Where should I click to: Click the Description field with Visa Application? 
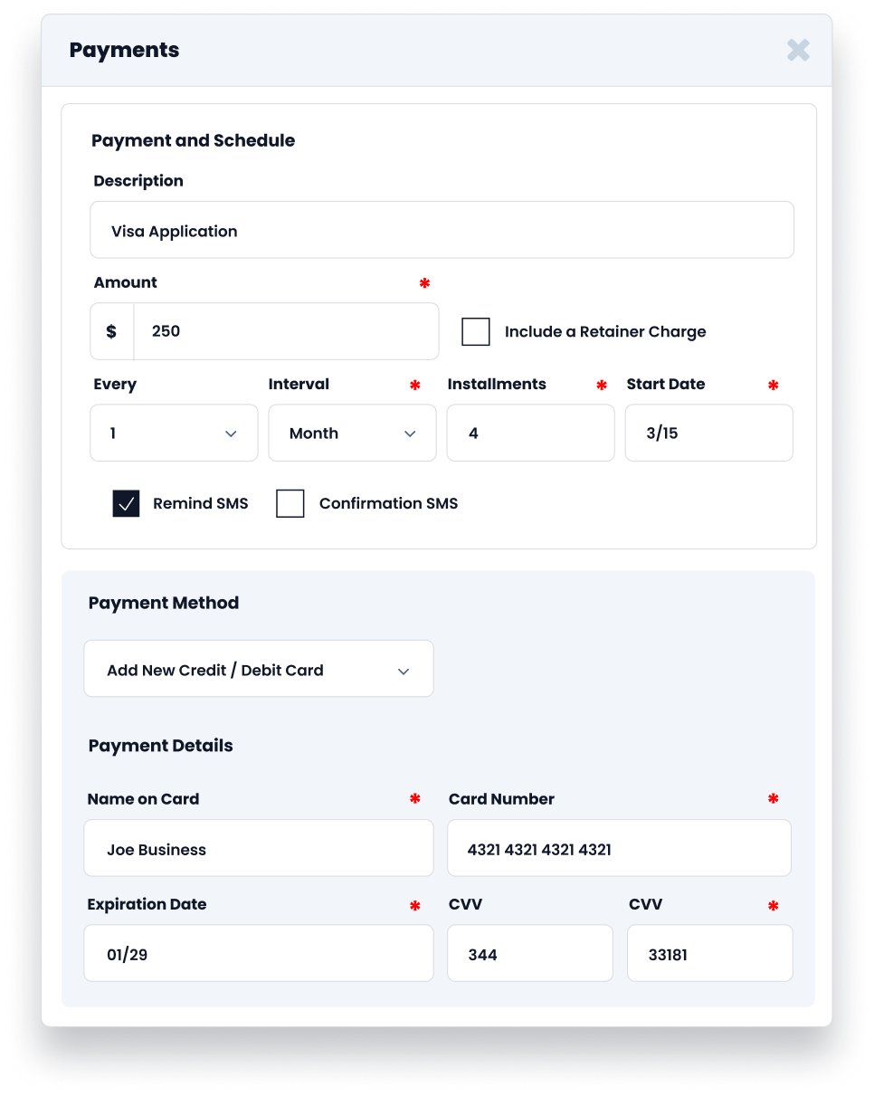pos(442,231)
